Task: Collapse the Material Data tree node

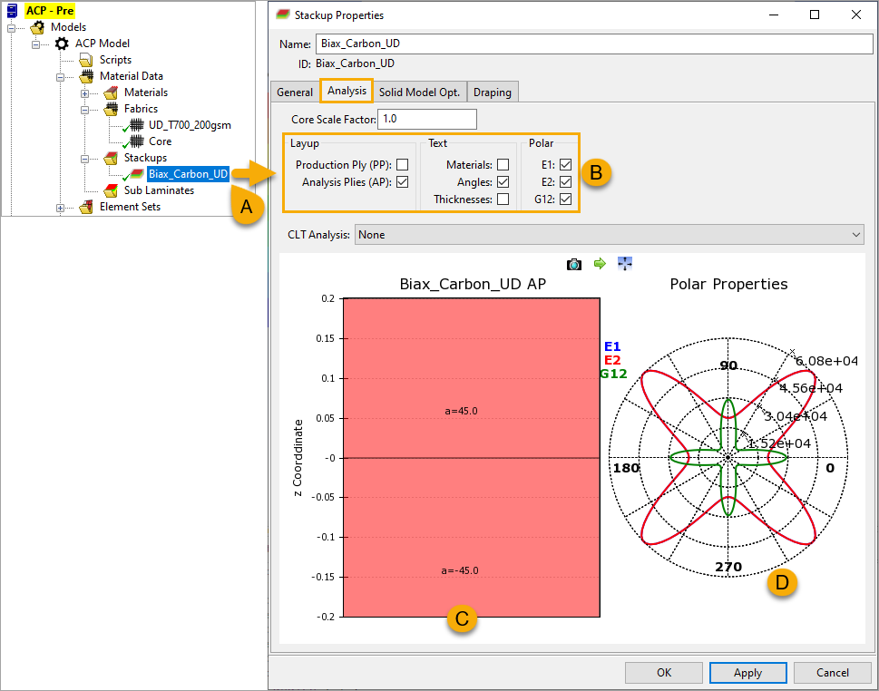Action: pos(60,76)
